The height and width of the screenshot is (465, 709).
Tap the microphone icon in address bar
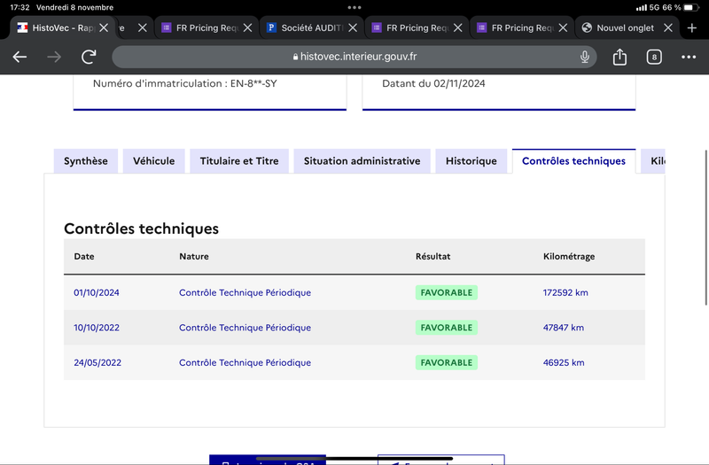click(585, 57)
